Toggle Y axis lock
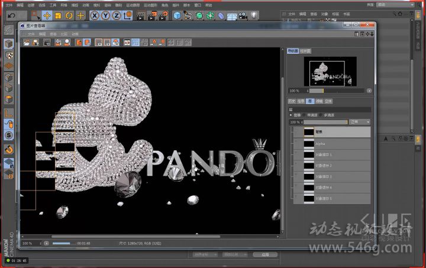Image resolution: width=426 pixels, height=268 pixels. 105,15
